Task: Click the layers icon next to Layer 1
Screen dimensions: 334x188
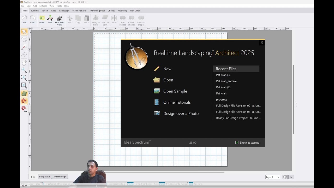Action: point(285,177)
